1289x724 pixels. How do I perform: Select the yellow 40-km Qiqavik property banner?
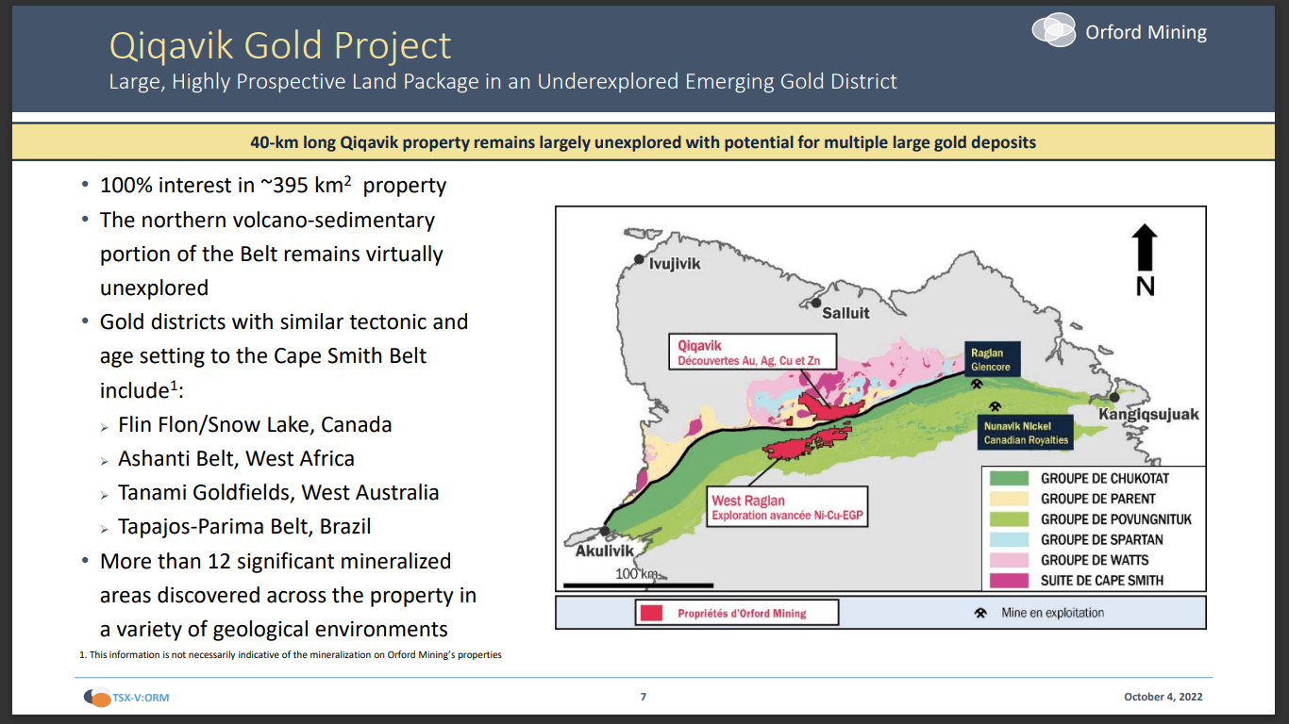tap(644, 141)
